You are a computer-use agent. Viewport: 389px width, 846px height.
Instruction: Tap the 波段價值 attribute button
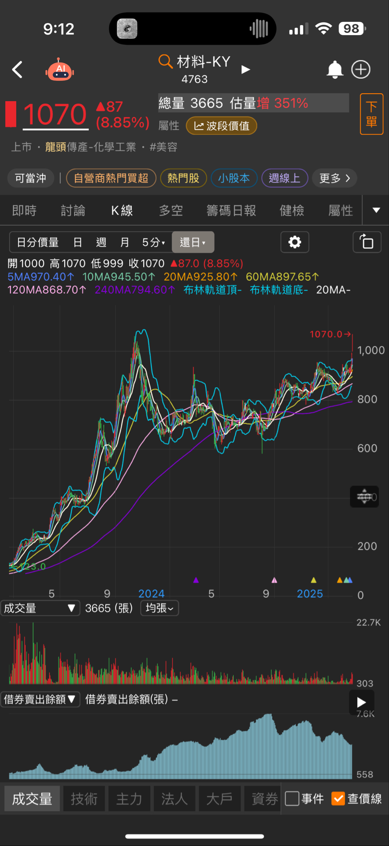pos(222,126)
